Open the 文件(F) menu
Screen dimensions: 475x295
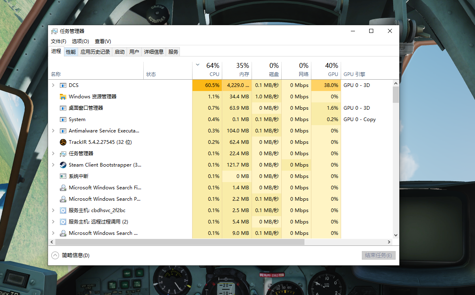click(59, 41)
